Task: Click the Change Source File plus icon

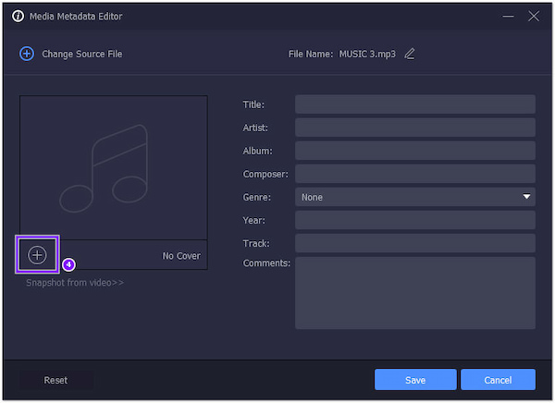Action: click(x=27, y=54)
